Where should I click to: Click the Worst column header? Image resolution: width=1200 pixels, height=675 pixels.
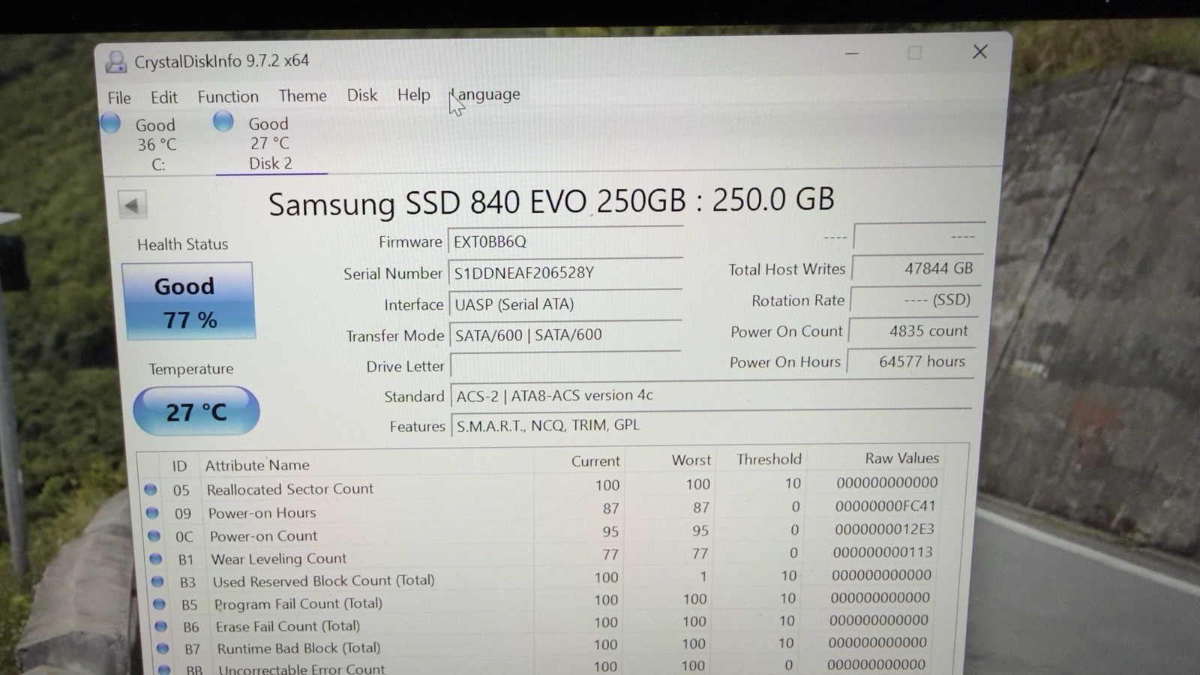691,460
